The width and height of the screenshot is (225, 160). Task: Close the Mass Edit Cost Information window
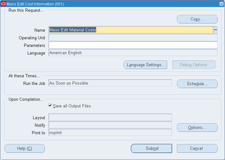pyautogui.click(x=221, y=4)
